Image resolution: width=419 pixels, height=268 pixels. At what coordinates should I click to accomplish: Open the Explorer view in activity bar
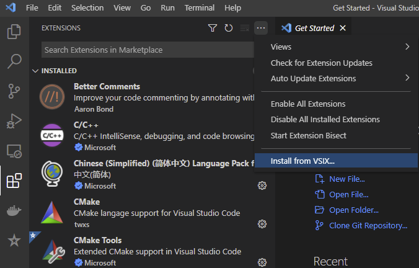pyautogui.click(x=14, y=32)
